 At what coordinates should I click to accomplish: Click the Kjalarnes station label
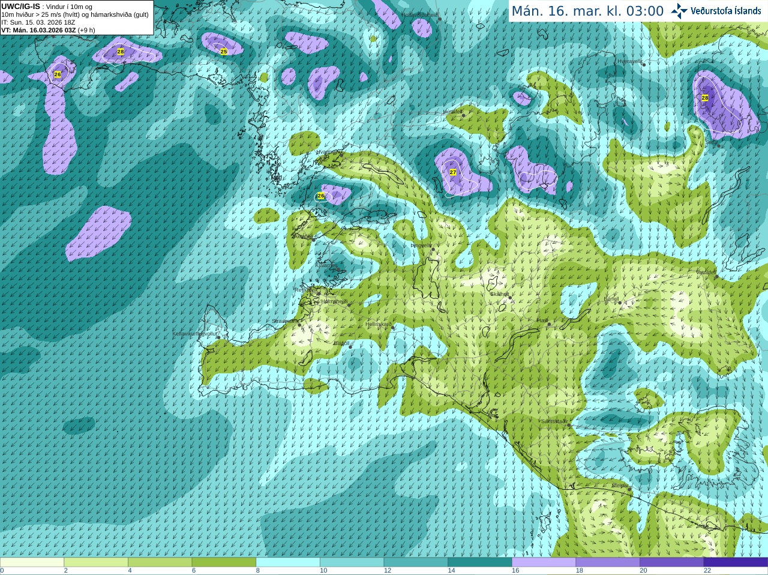pos(327,265)
